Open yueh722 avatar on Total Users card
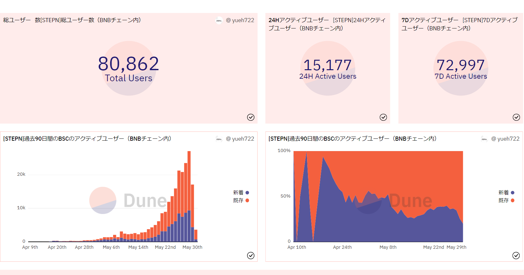This screenshot has width=524, height=275. pyautogui.click(x=219, y=21)
